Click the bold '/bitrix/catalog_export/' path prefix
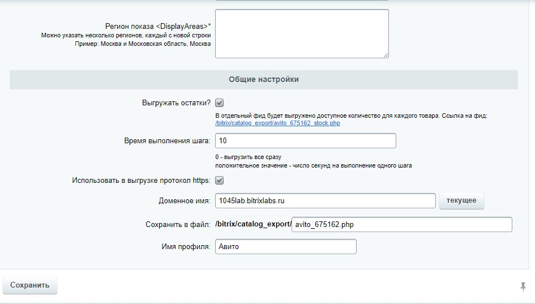Image resolution: width=535 pixels, height=304 pixels. click(x=253, y=225)
